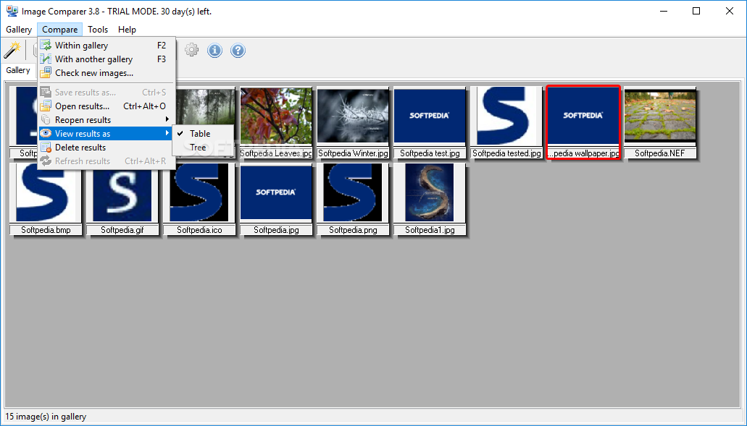Click the magic wand wizard toolbar icon
747x426 pixels.
pos(12,50)
